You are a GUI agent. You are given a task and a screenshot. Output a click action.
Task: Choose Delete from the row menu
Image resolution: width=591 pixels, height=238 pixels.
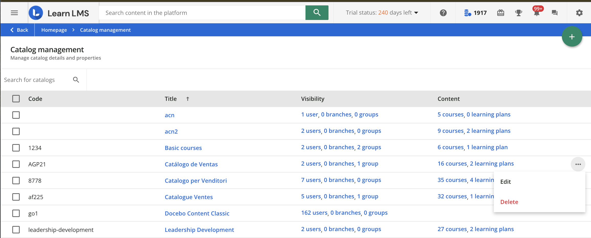pos(509,202)
